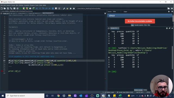Image resolution: width=174 pixels, height=98 pixels.
Task: Click LSP Python ready status
Action: click(x=108, y=92)
